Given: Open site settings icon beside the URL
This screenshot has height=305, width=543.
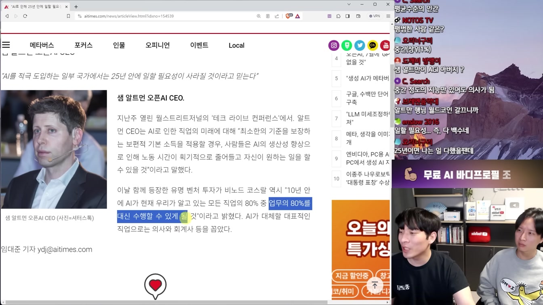Looking at the screenshot, I should (80, 16).
